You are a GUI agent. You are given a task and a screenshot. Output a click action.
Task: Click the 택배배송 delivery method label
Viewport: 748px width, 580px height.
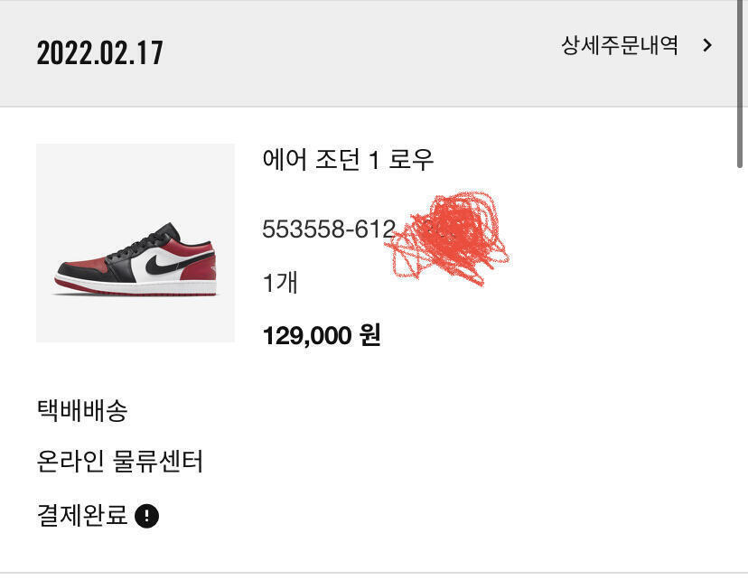82,411
